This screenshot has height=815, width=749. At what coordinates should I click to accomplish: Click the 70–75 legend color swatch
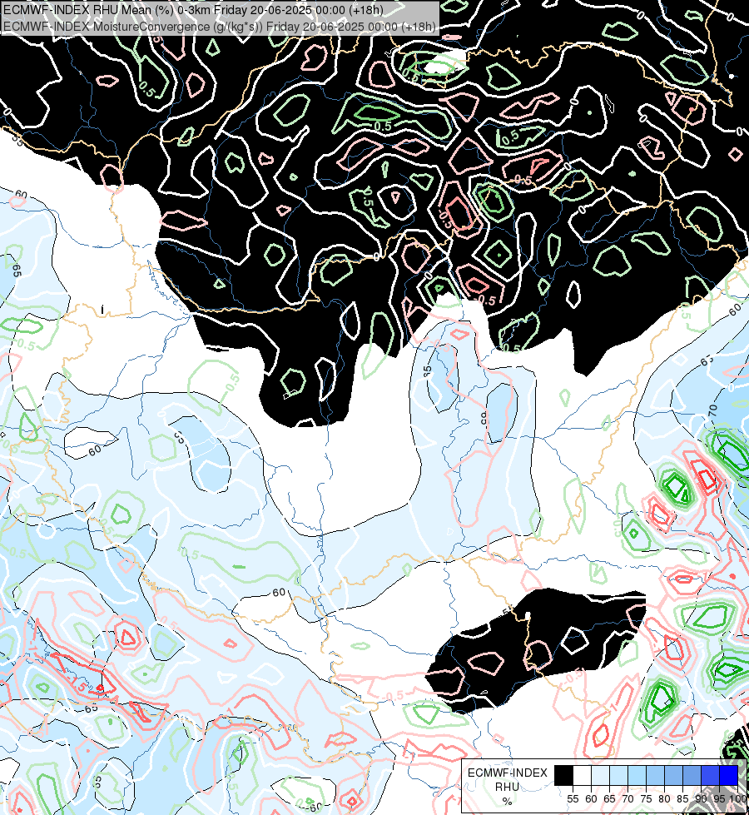(637, 775)
